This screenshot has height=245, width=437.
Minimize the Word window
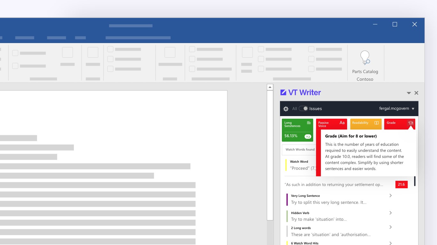tap(375, 24)
